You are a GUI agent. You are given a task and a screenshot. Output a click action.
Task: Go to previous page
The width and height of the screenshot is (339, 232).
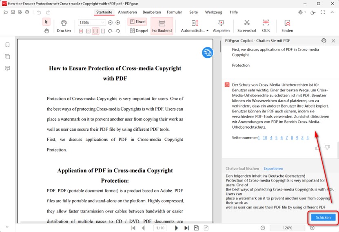tap(143, 228)
